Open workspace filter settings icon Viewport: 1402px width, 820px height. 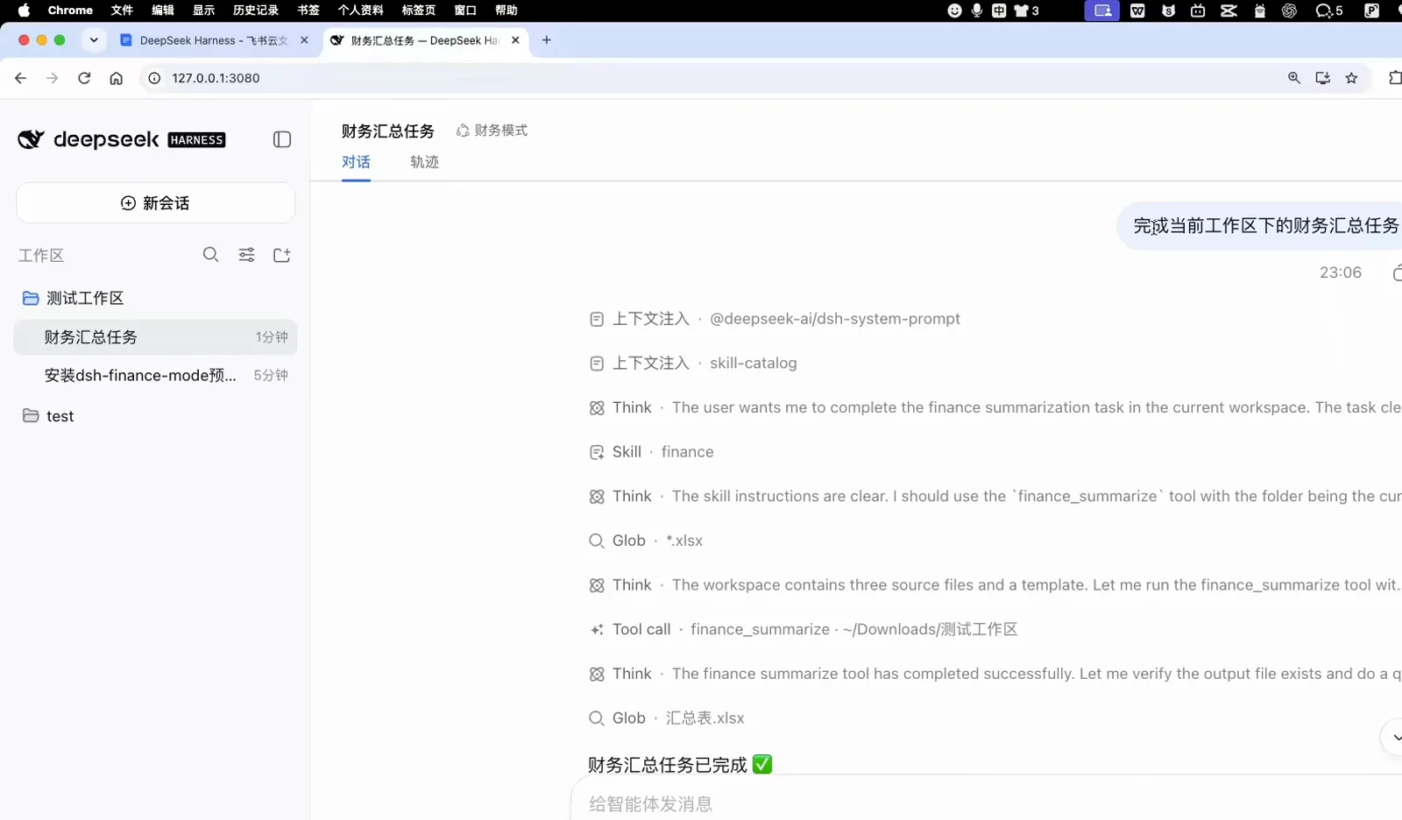pyautogui.click(x=247, y=255)
